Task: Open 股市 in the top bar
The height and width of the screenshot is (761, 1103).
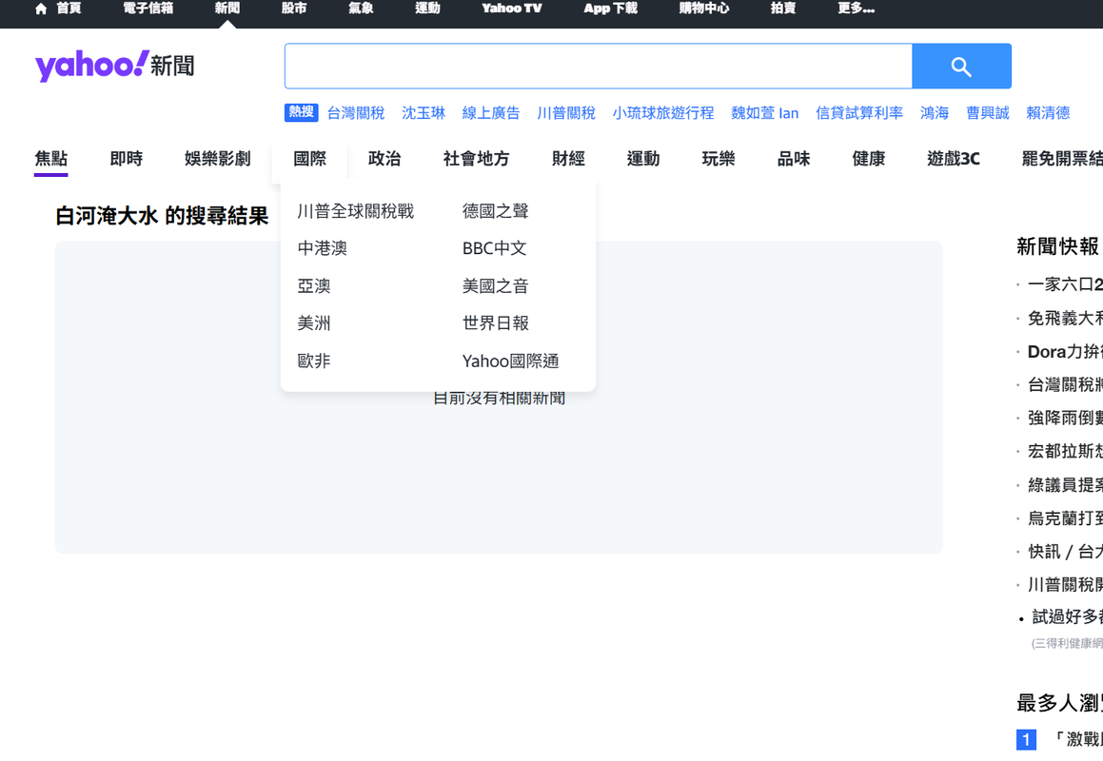Action: click(294, 9)
